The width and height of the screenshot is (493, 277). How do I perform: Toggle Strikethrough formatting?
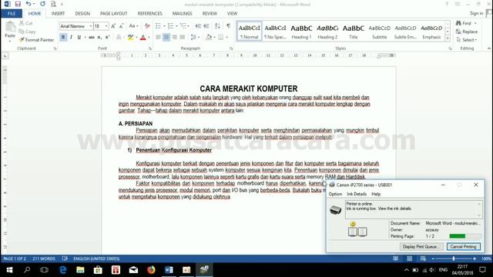point(92,37)
